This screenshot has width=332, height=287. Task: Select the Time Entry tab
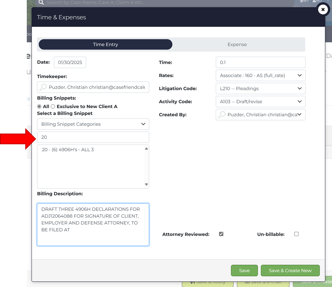(105, 44)
